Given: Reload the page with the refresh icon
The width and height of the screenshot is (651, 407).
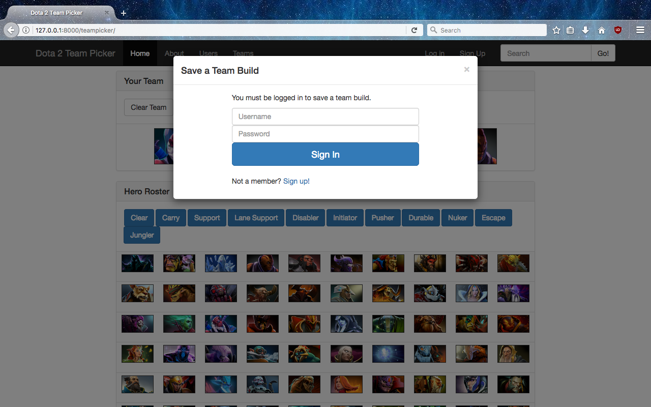Looking at the screenshot, I should point(414,31).
